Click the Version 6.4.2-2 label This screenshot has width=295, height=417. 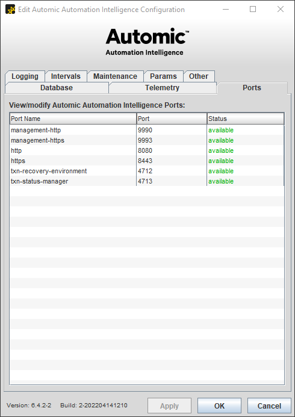click(29, 406)
